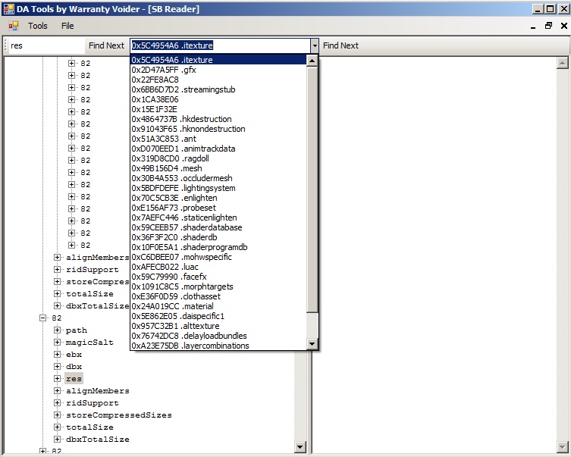Select the storeCompressedSizes item at the bottom
This screenshot has height=457, width=571.
118,415
